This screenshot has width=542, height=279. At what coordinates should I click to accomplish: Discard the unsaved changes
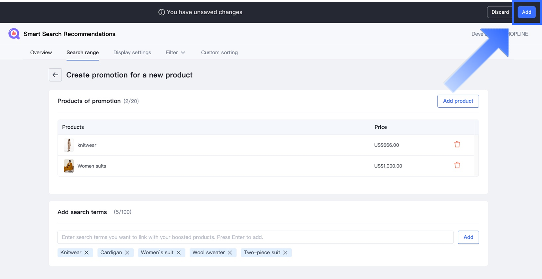500,12
